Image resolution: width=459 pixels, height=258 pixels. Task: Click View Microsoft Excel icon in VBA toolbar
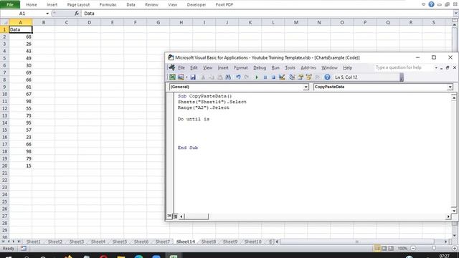point(172,77)
